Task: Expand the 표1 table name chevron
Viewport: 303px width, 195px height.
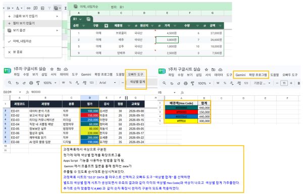Action: 80,19
